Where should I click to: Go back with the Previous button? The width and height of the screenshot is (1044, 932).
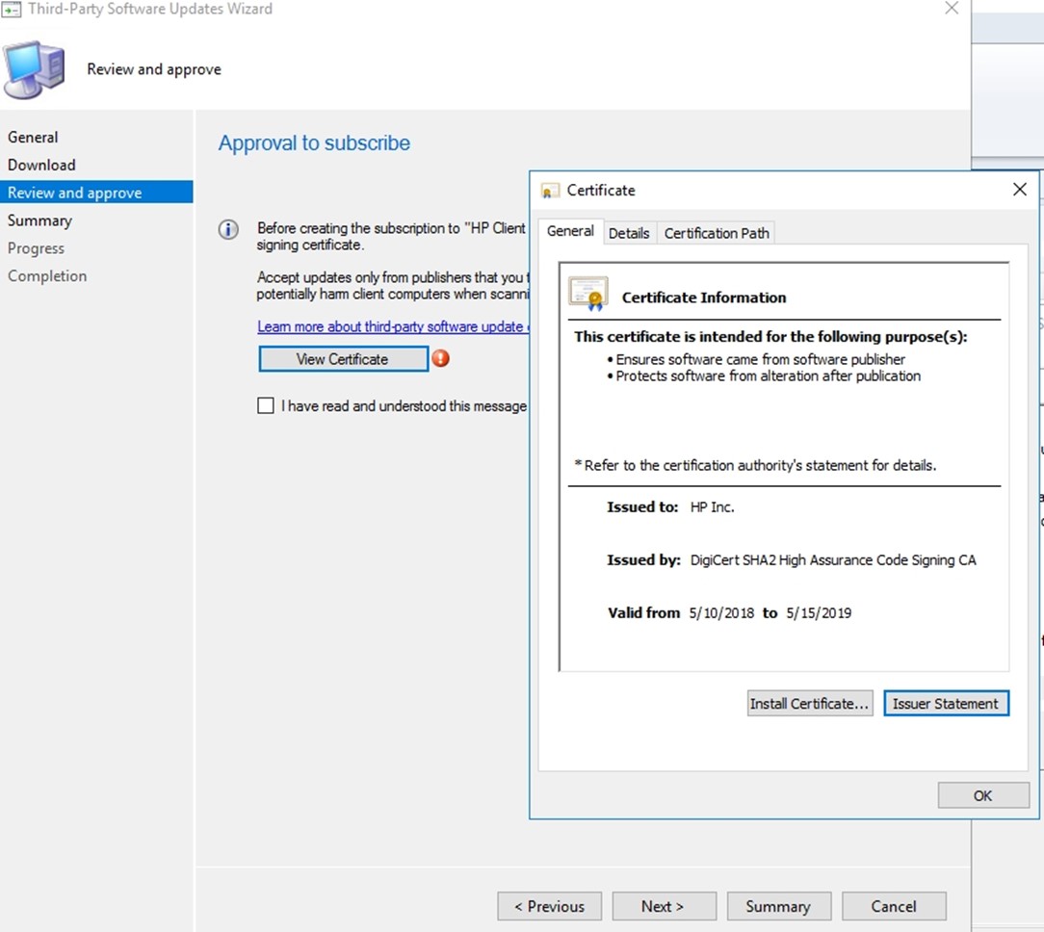coord(549,907)
